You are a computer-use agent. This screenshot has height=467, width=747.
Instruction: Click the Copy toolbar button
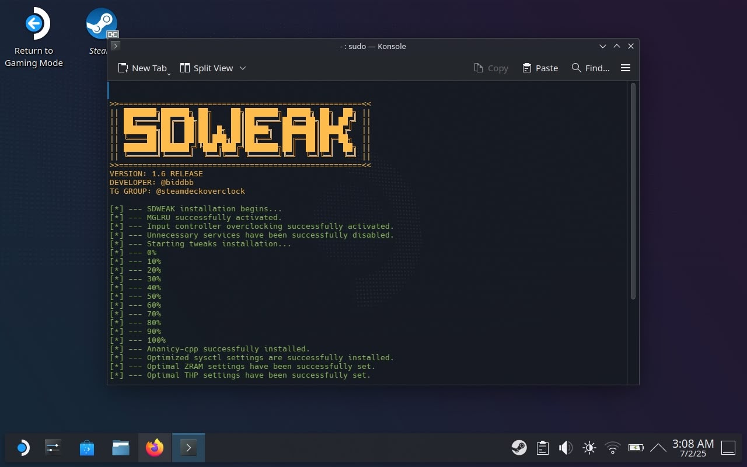click(491, 68)
